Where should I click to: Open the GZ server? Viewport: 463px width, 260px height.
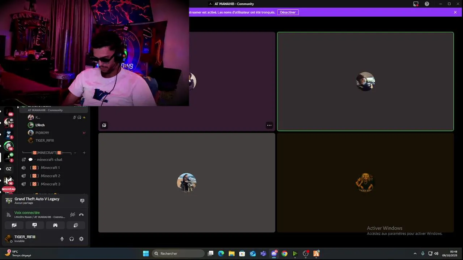(x=9, y=169)
